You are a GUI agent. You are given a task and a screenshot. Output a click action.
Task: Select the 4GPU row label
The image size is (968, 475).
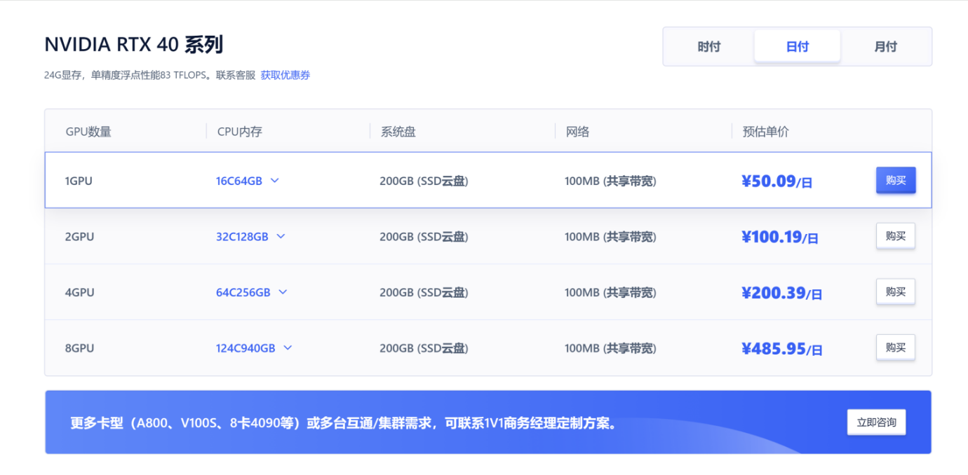tap(79, 292)
